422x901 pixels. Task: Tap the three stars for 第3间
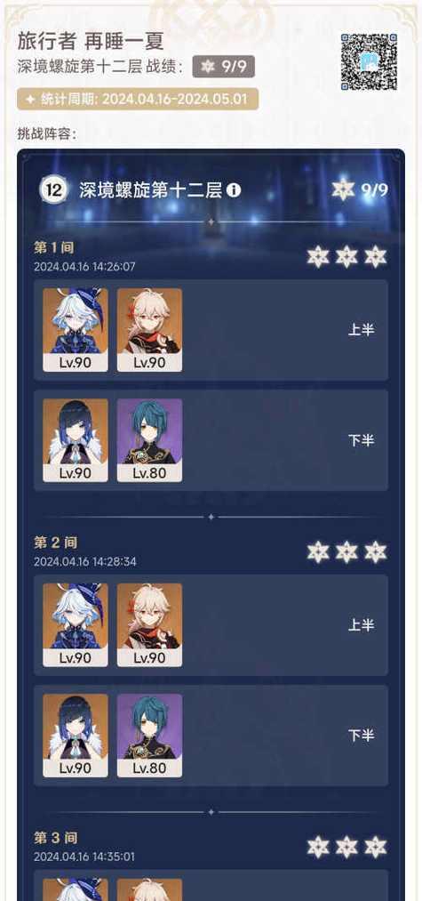346,847
